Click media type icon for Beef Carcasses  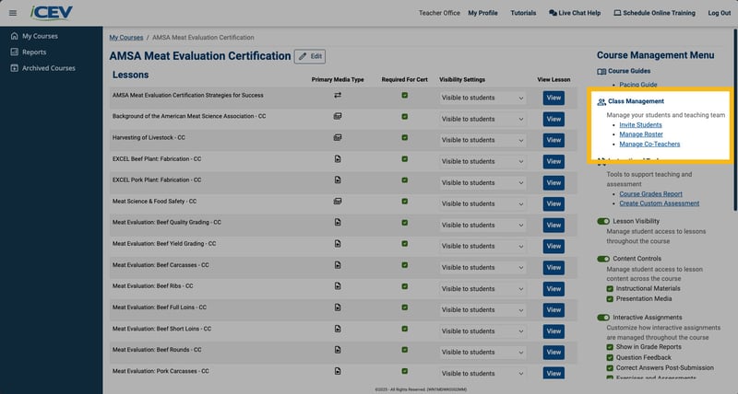338,265
